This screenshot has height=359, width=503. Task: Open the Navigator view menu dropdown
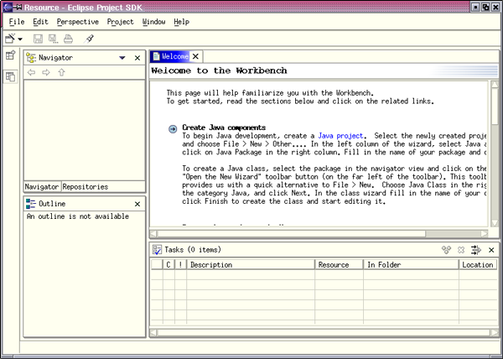tap(122, 58)
